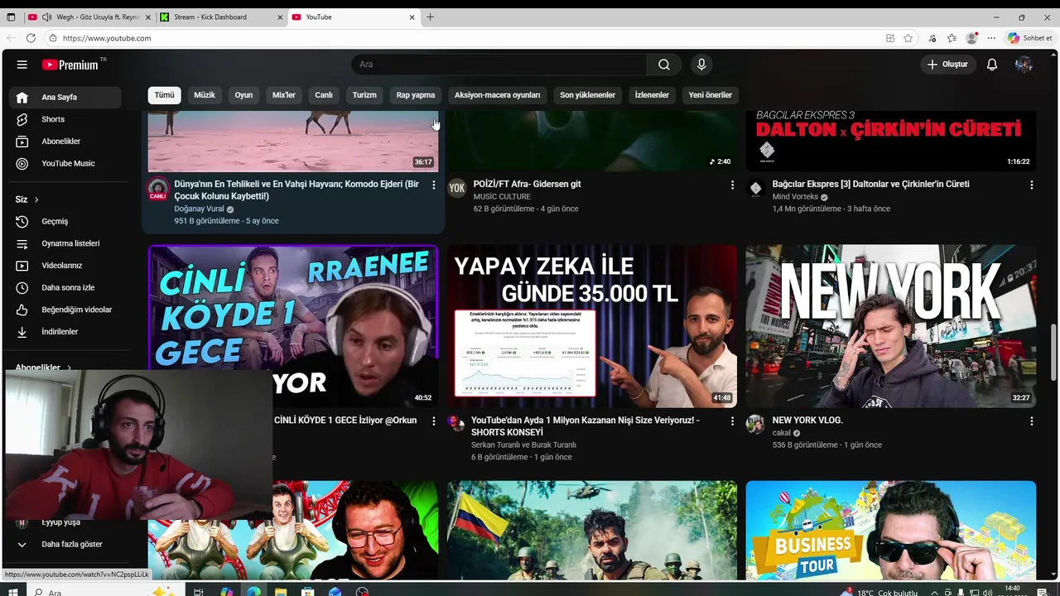1060x596 pixels.
Task: Select the Turizm filter chip
Action: coord(364,95)
